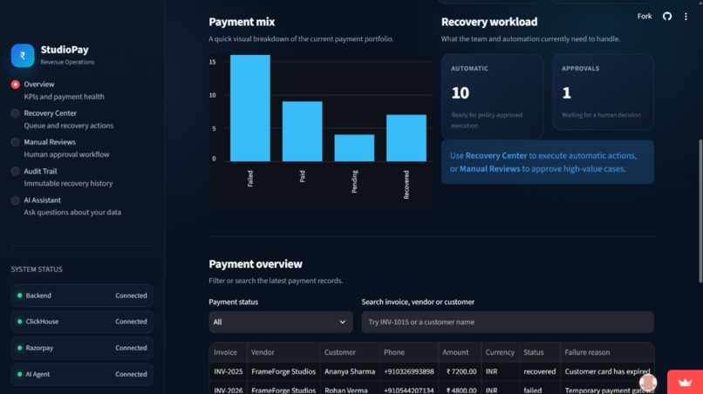This screenshot has width=703, height=394.
Task: Click the green status dot beside ClickHouse
Action: tap(20, 322)
